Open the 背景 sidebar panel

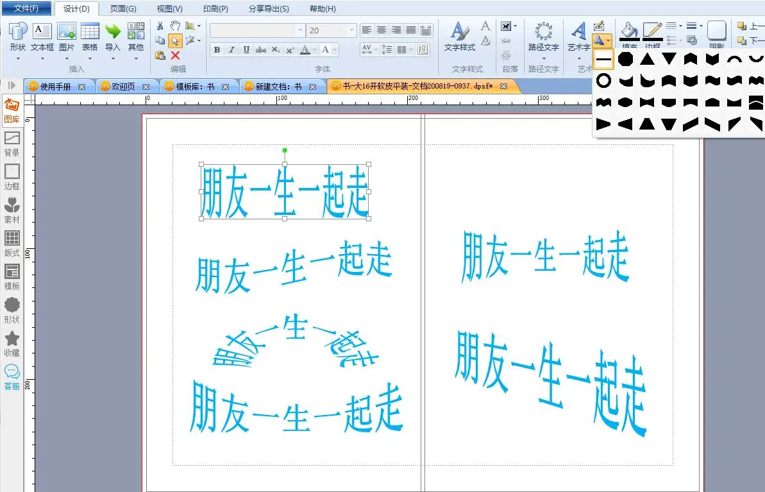12,144
